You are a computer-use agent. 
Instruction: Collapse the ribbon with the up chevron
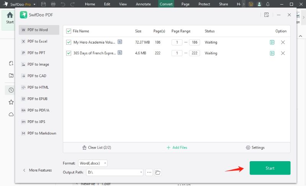[301, 36]
